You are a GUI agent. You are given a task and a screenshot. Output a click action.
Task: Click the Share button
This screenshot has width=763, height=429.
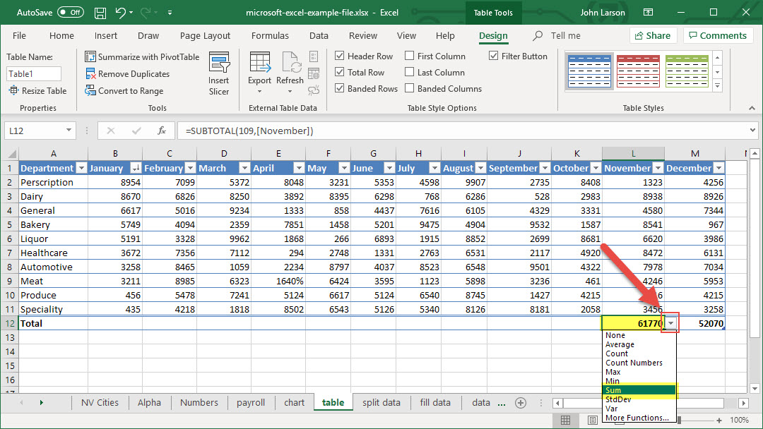click(x=653, y=36)
